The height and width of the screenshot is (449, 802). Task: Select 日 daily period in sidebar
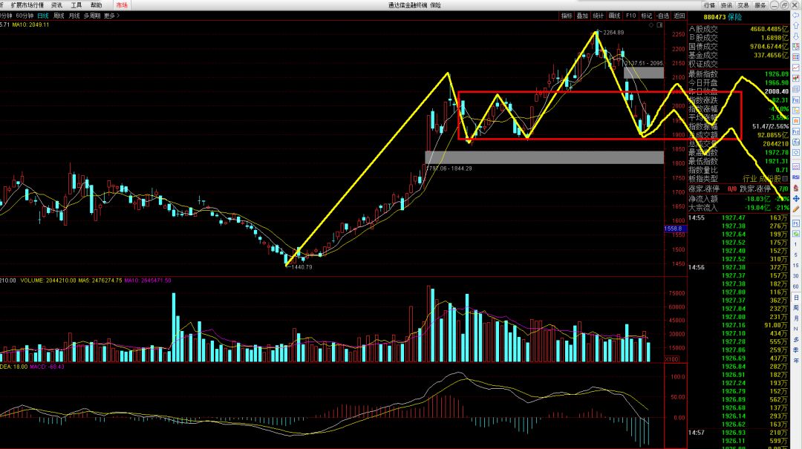coord(796,297)
